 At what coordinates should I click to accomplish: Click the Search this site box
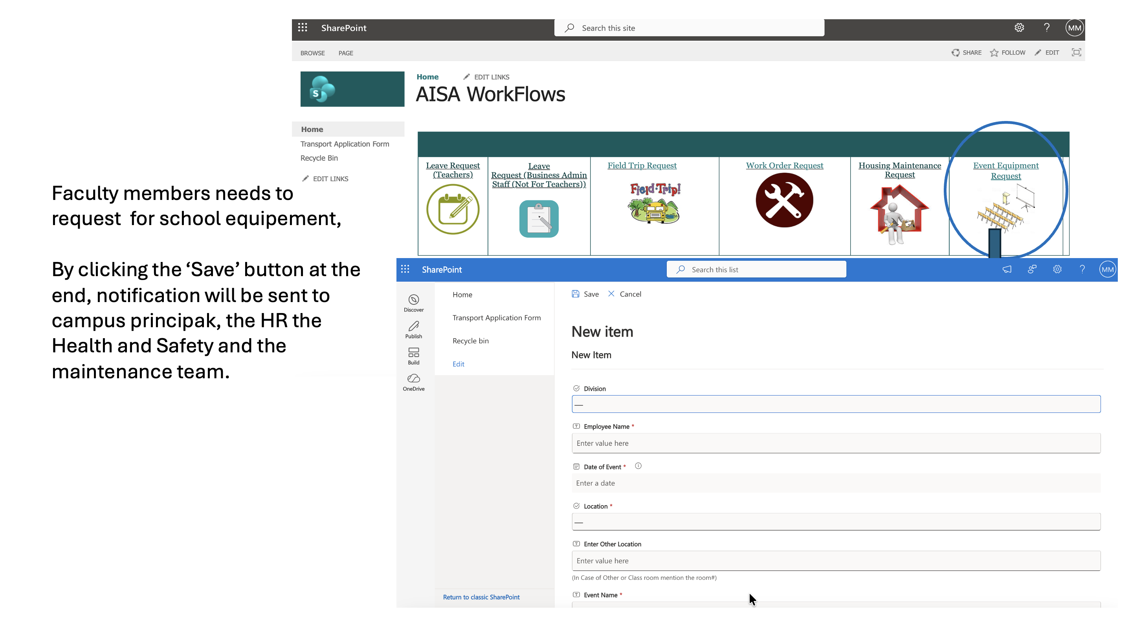(x=689, y=27)
